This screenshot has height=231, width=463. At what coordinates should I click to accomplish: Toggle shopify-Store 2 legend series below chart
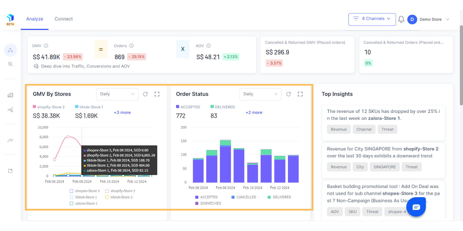[120, 191]
